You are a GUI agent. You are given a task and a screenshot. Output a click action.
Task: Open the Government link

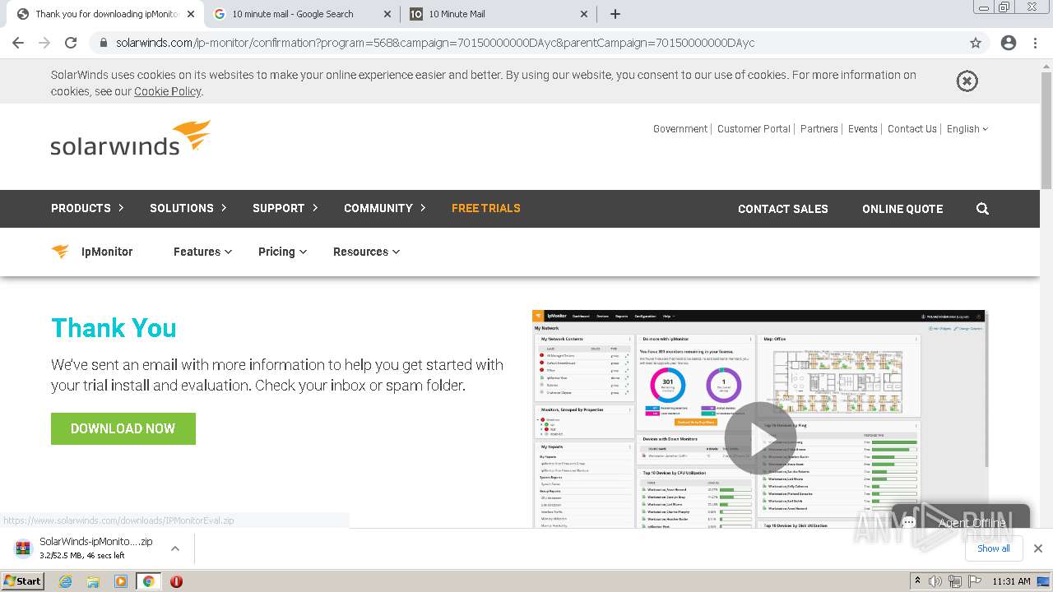pyautogui.click(x=680, y=129)
